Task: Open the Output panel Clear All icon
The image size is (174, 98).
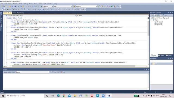Action: [61, 72]
